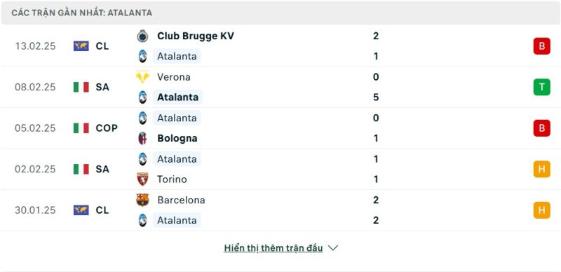Viewport: 561px width, 272px height.
Task: Click the Verona team crest icon
Action: coord(142,77)
